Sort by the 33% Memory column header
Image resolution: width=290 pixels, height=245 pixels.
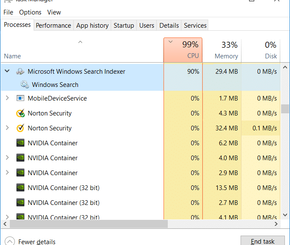coord(222,50)
